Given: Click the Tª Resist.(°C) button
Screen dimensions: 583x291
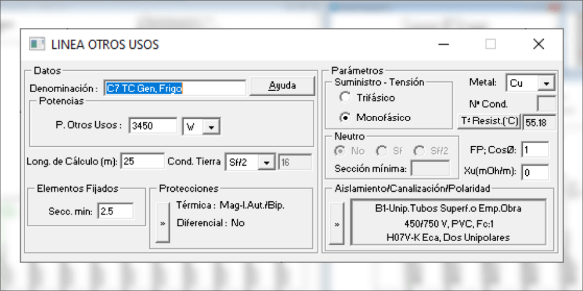Looking at the screenshot, I should tap(490, 122).
